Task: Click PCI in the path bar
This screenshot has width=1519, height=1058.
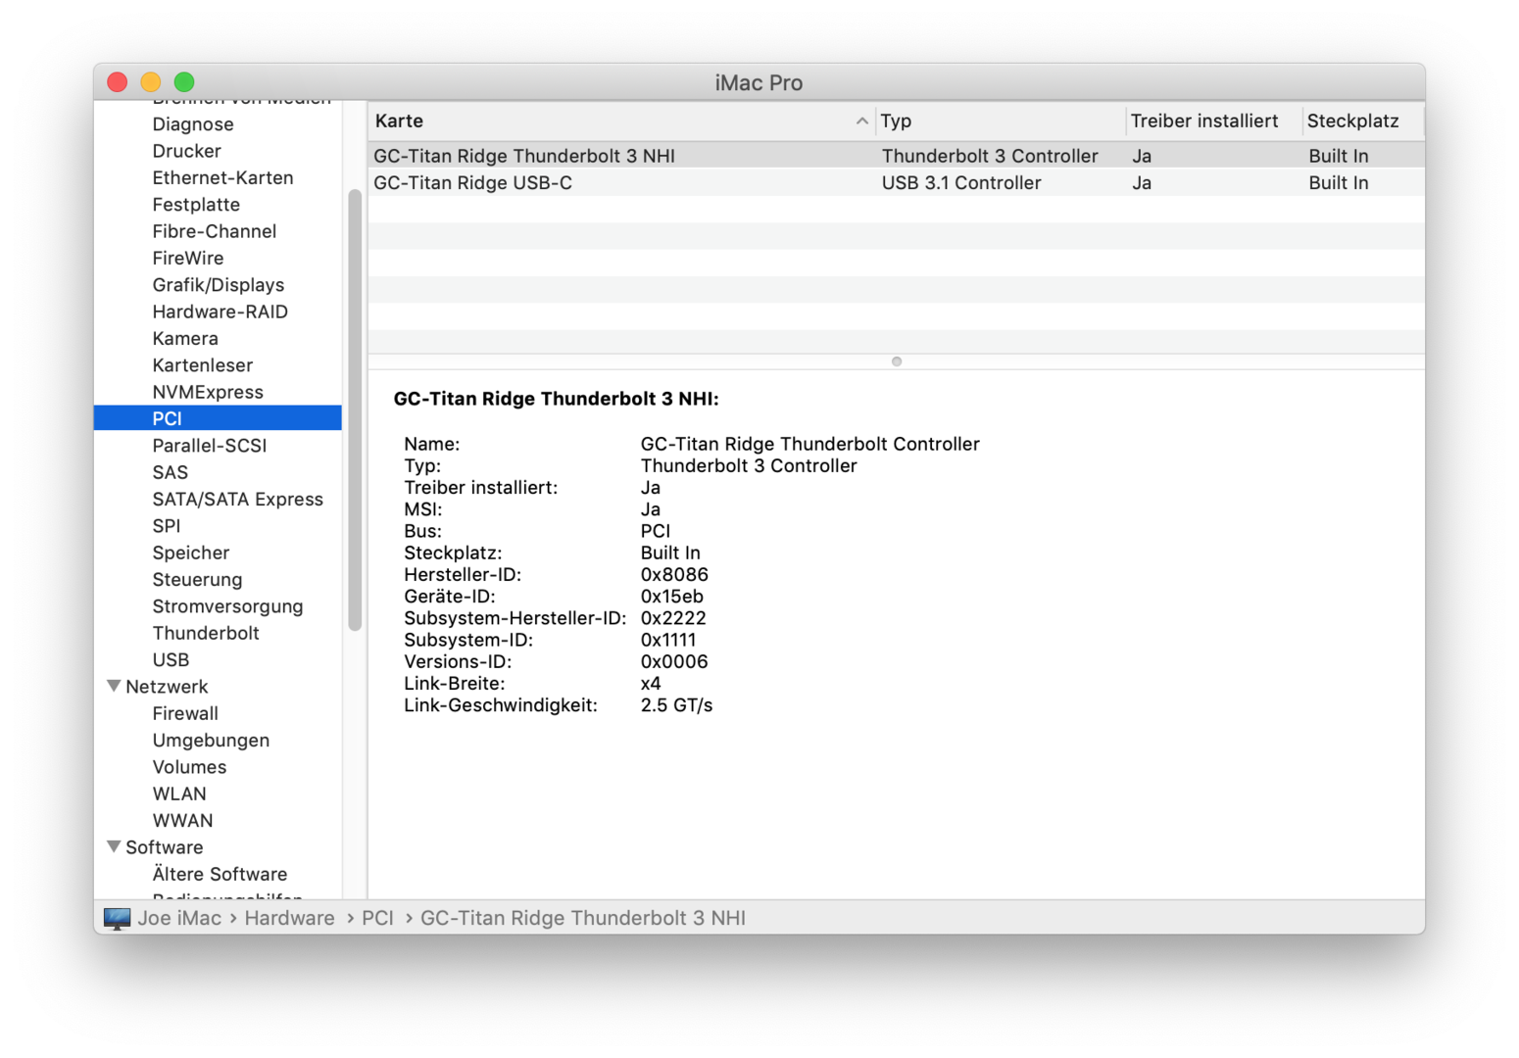Action: pos(377,918)
